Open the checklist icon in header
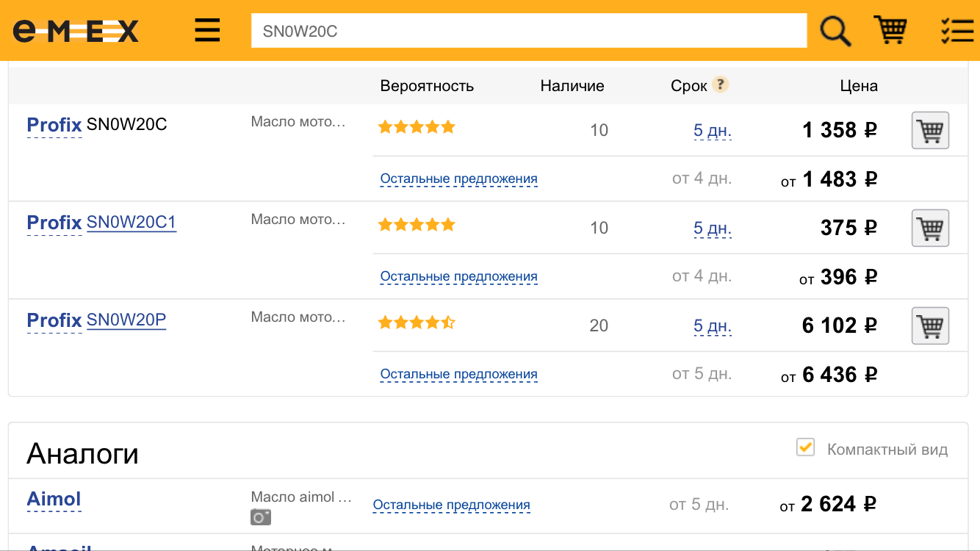The image size is (980, 551). click(957, 30)
